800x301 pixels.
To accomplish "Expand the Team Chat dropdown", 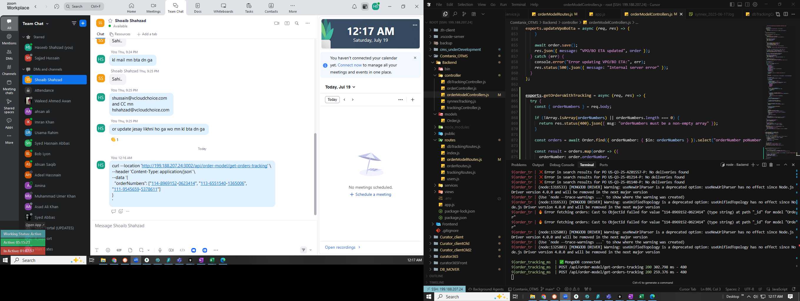I will click(x=48, y=24).
